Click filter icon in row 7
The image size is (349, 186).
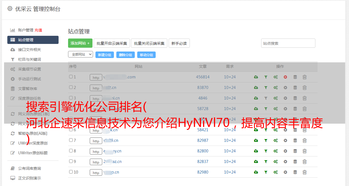(x=266, y=140)
